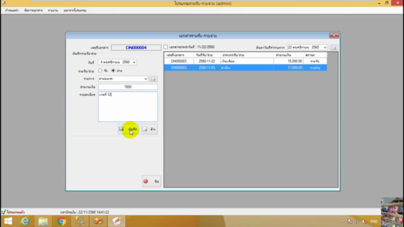Launch Internet Explorer from the taskbar
404x227 pixels.
pyautogui.click(x=25, y=221)
